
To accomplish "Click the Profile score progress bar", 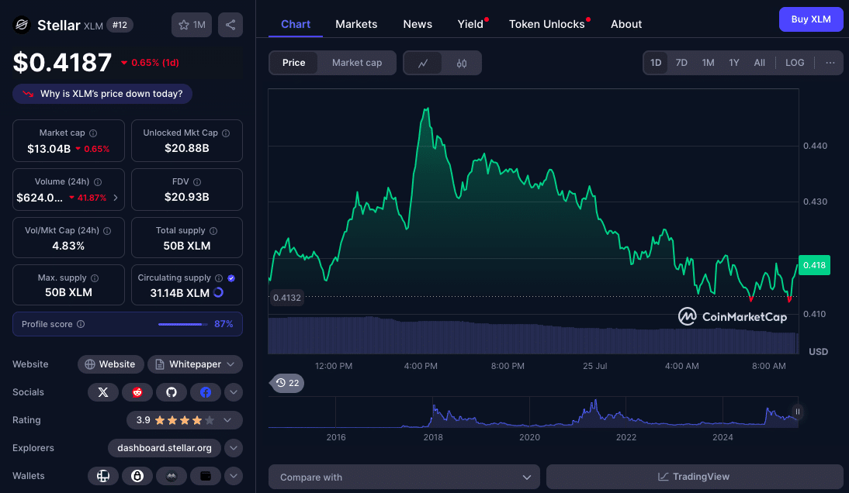I will coord(183,324).
